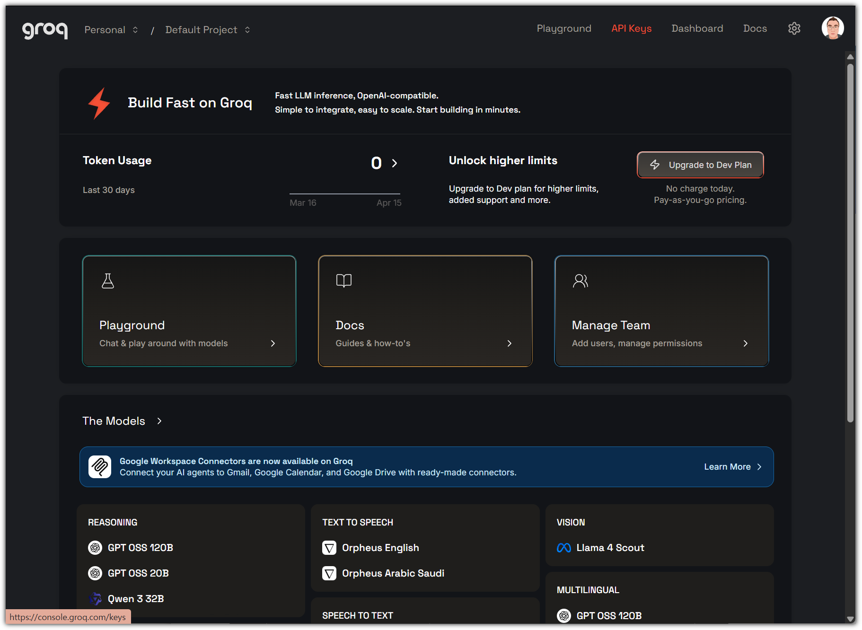This screenshot has height=630, width=862.
Task: Click the Google Workspace Connectors banner icon
Action: tap(100, 467)
